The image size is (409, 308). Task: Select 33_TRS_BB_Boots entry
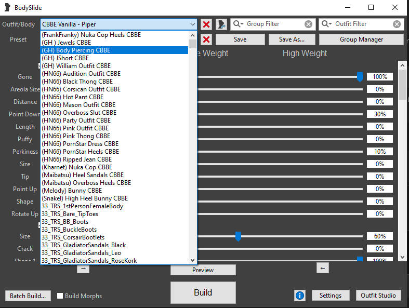[114, 222]
